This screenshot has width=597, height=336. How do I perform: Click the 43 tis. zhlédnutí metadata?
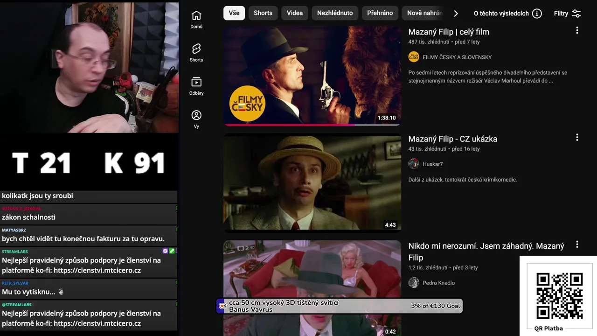[427, 149]
